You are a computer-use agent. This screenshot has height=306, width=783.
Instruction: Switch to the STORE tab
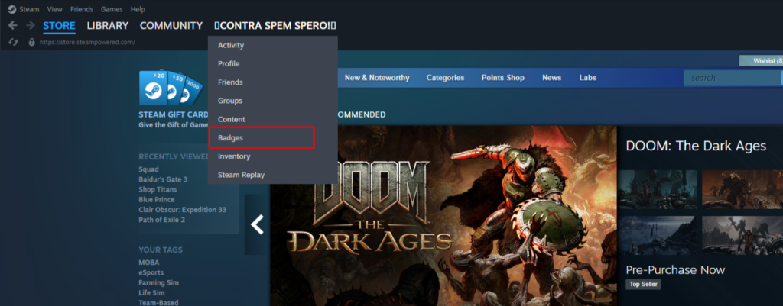pos(59,26)
